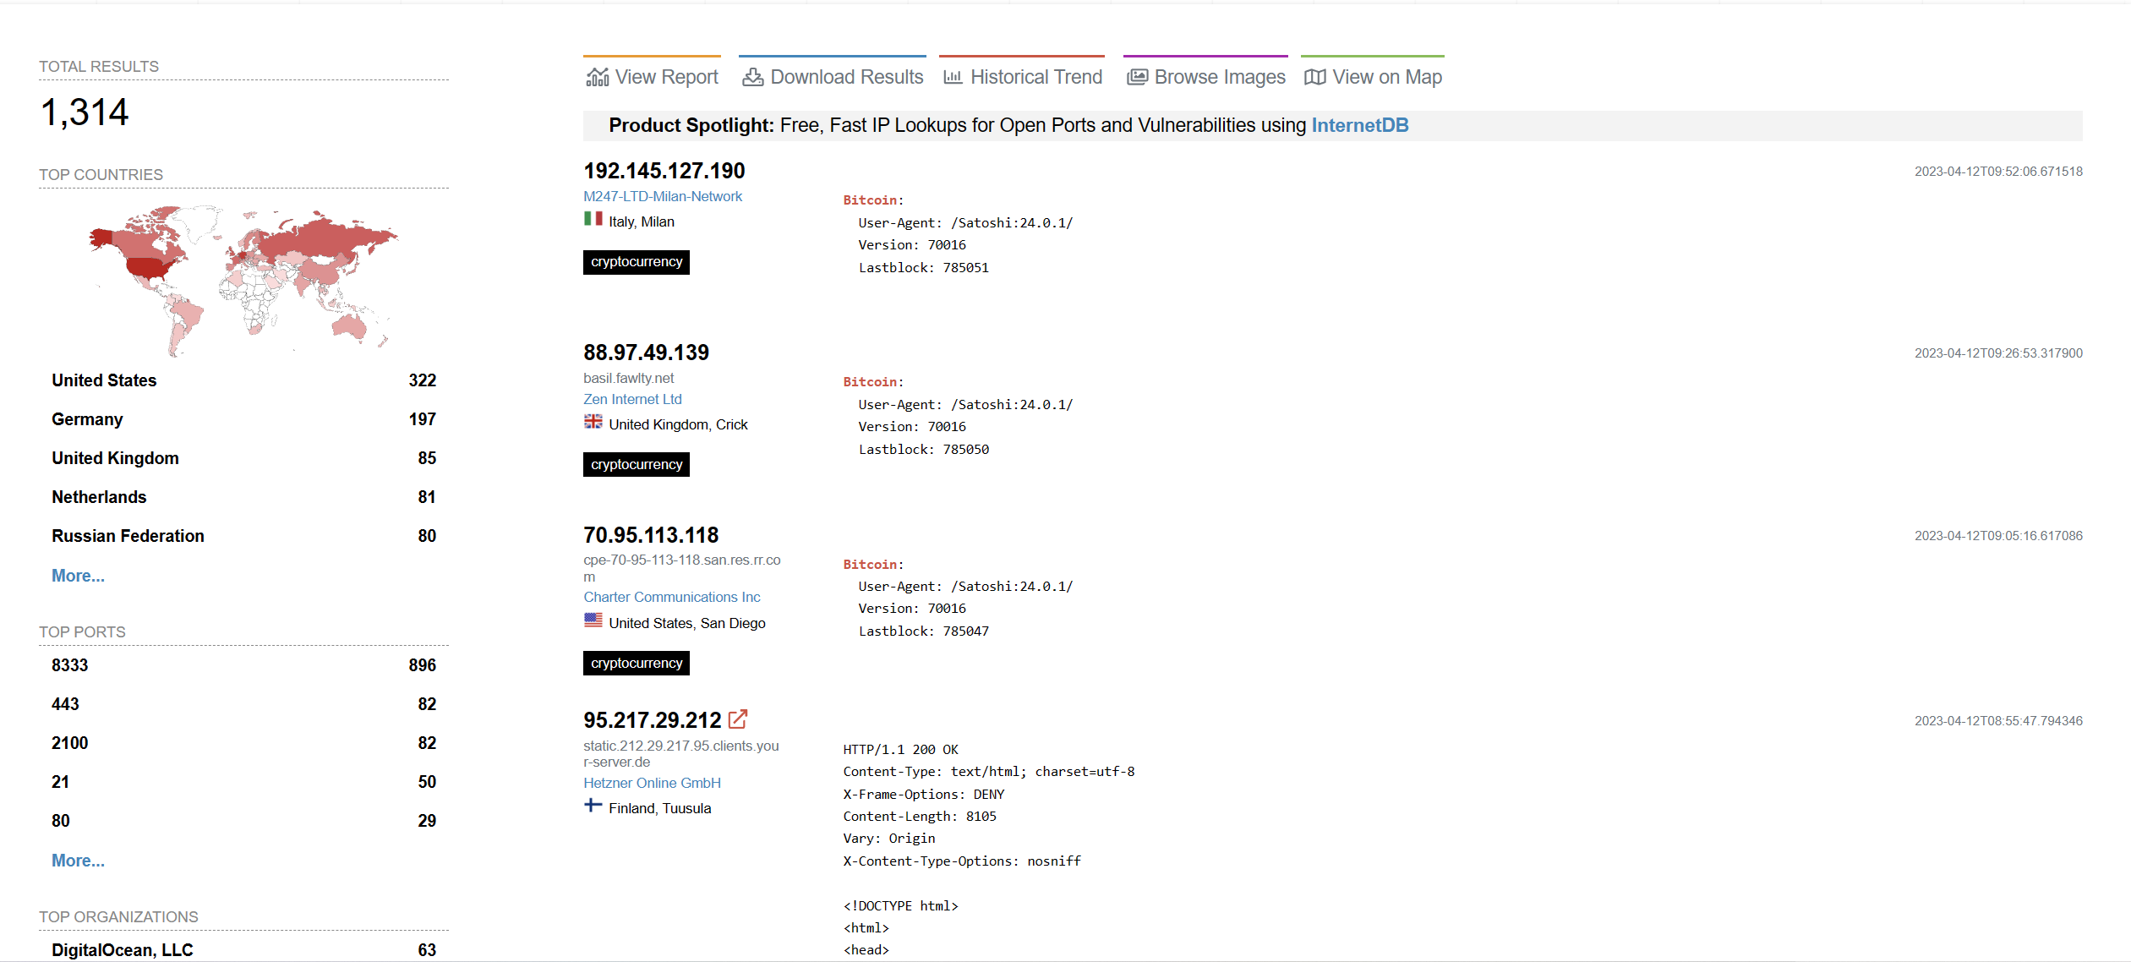Click cryptocurrency tag under San Diego result
Screen dimensions: 2131x962
637,664
